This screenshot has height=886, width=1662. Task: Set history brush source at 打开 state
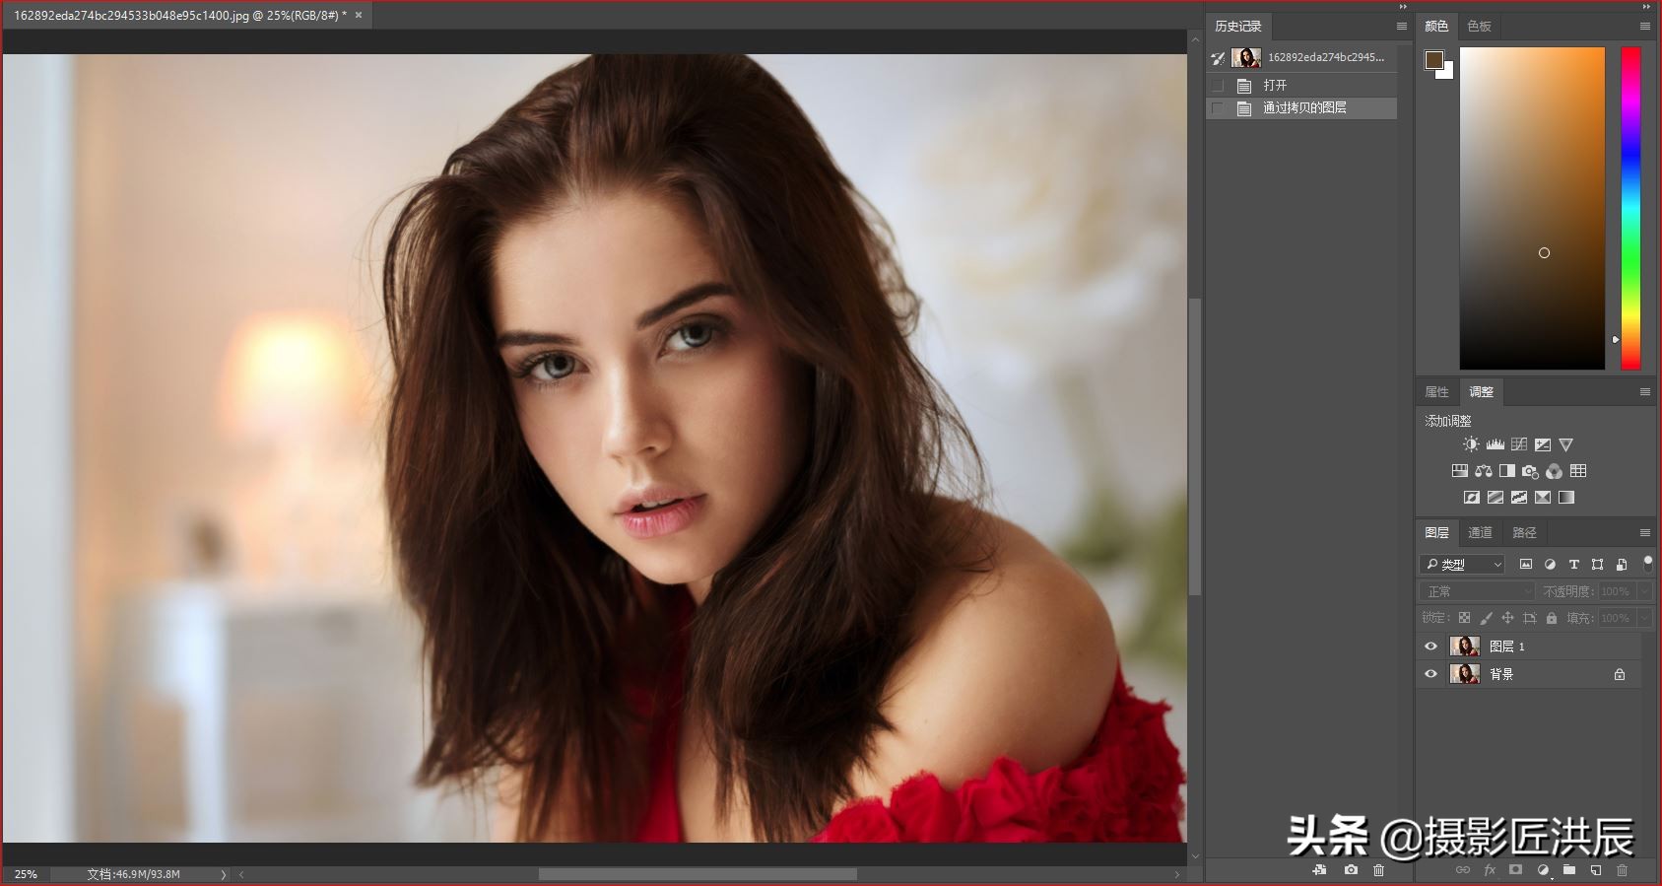[x=1219, y=86]
